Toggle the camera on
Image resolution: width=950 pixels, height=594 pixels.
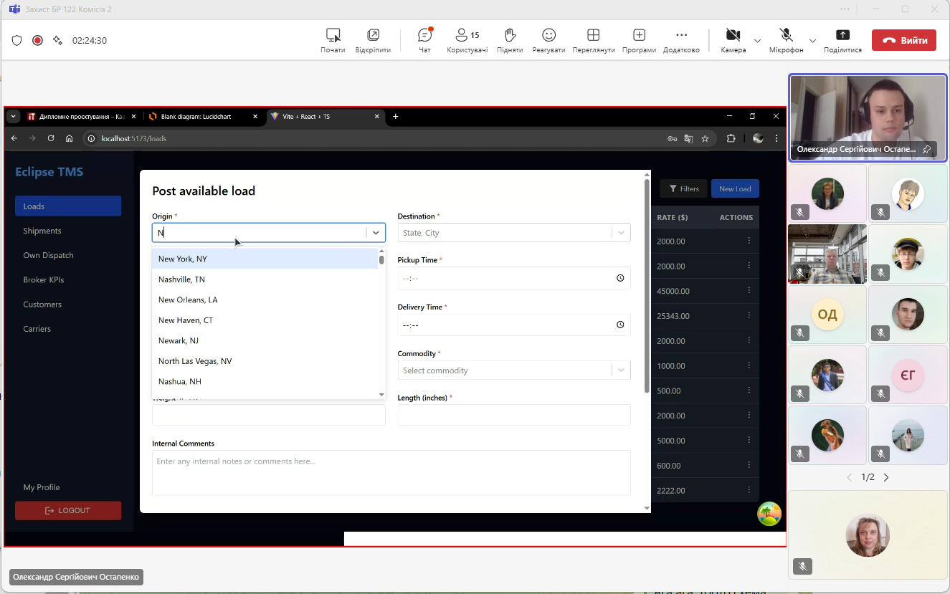tap(733, 36)
